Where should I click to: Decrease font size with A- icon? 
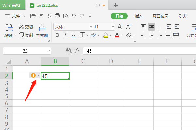pyautogui.click(x=128, y=27)
